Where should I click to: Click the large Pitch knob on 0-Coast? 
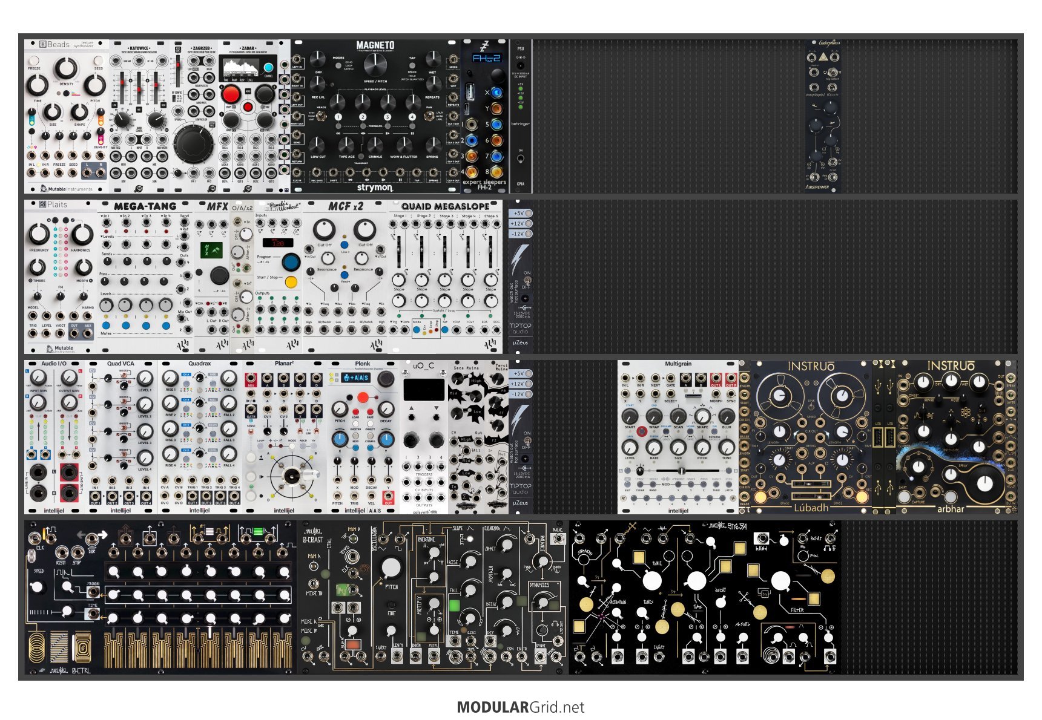point(392,567)
